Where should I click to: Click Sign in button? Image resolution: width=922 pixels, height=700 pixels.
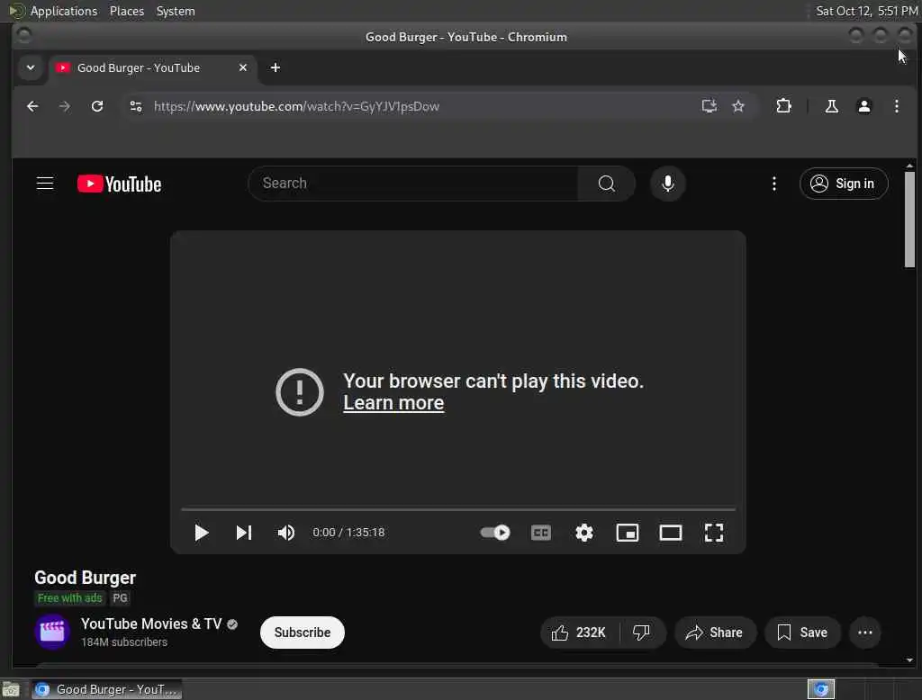[844, 184]
